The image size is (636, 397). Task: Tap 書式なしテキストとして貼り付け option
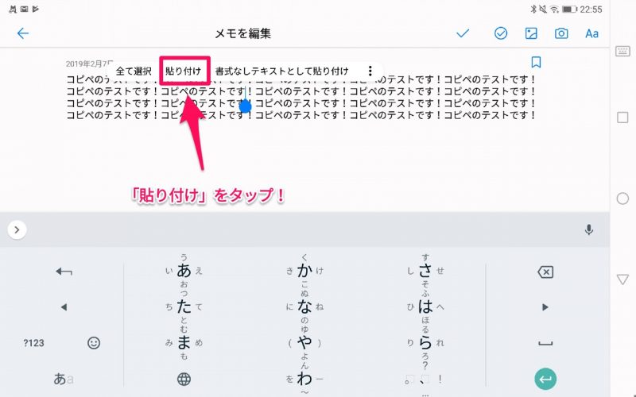click(x=281, y=71)
